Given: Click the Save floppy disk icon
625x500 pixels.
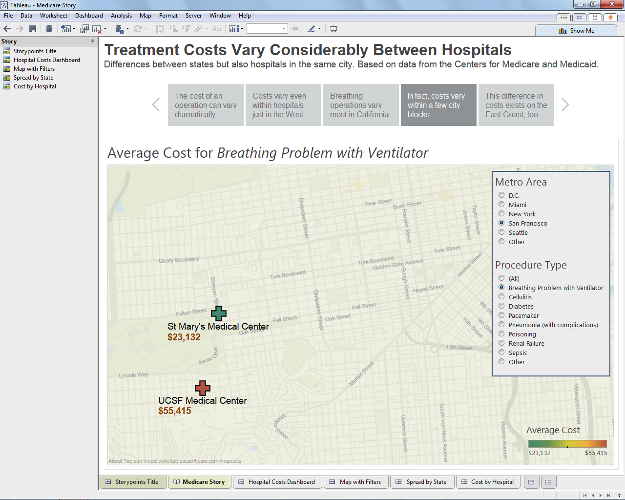Looking at the screenshot, I should point(33,29).
